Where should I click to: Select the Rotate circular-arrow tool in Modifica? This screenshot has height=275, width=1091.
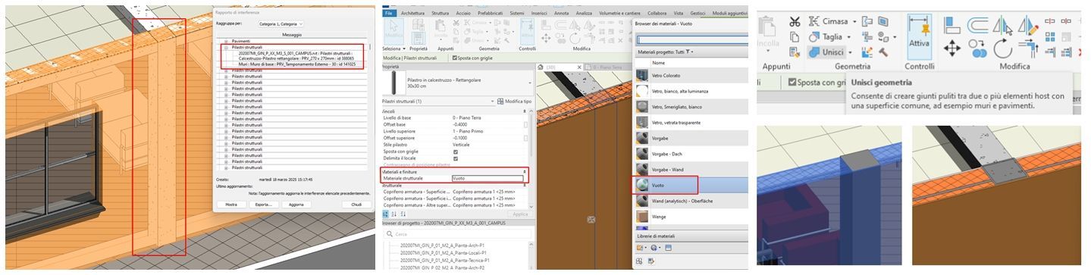click(1002, 48)
